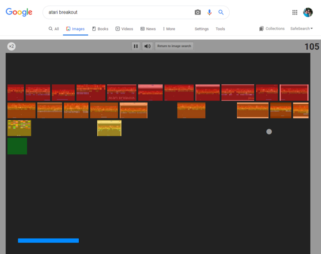Click the yellow brick with multicolored blocks
This screenshot has width=321, height=254.
(x=19, y=128)
